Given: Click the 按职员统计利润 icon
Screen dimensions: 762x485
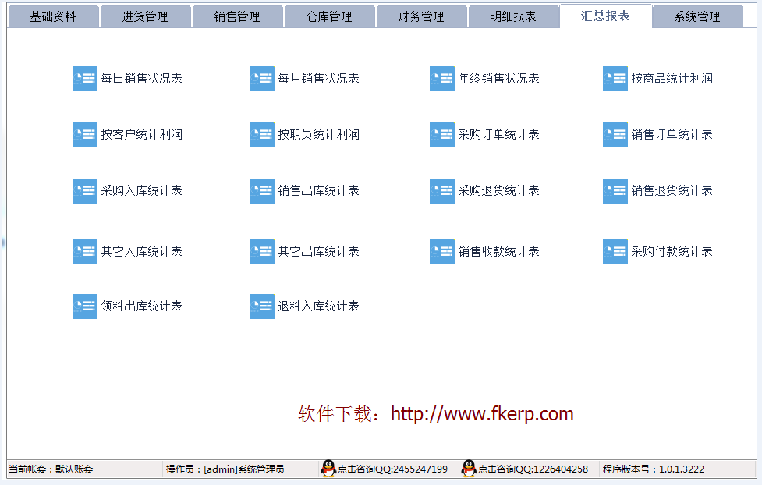Looking at the screenshot, I should pos(262,135).
